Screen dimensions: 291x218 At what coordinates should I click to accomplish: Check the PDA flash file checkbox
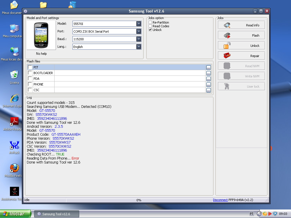[30, 78]
